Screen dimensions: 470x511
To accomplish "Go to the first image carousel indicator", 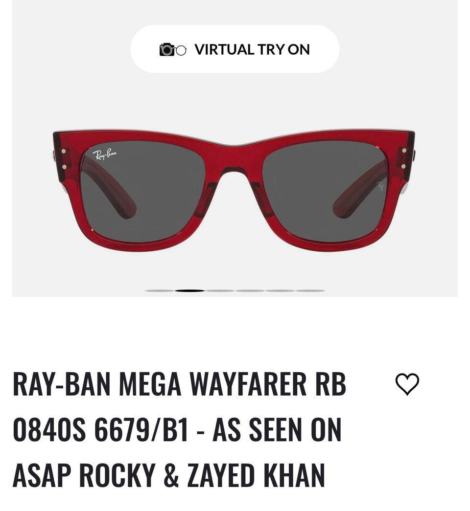I will coord(160,290).
